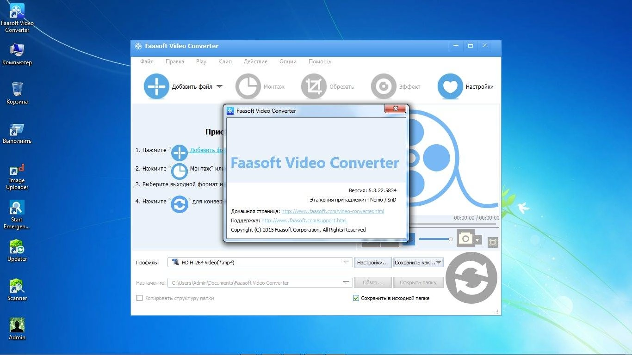Viewport: 632px width, 355px height.
Task: Open the Помощь menu
Action: tap(320, 61)
